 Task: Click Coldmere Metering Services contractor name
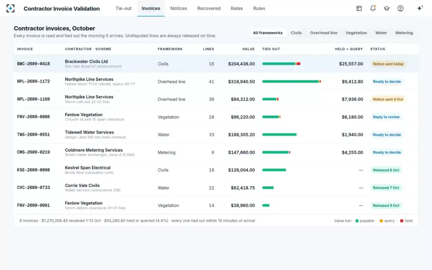point(94,150)
